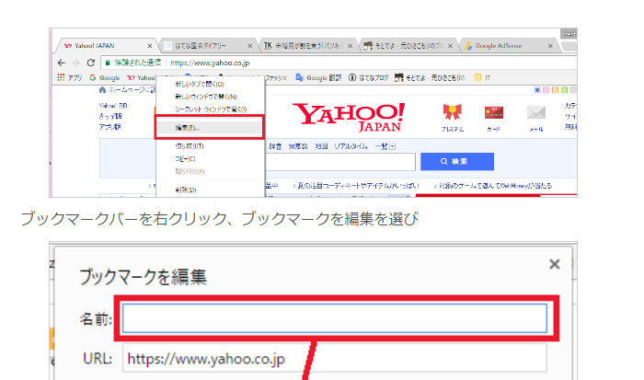644x380 pixels.
Task: Choose シークレット ウィンドウで開く in context menu
Action: 210,109
